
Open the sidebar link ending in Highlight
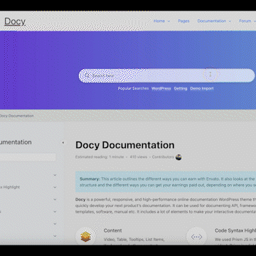(10, 187)
